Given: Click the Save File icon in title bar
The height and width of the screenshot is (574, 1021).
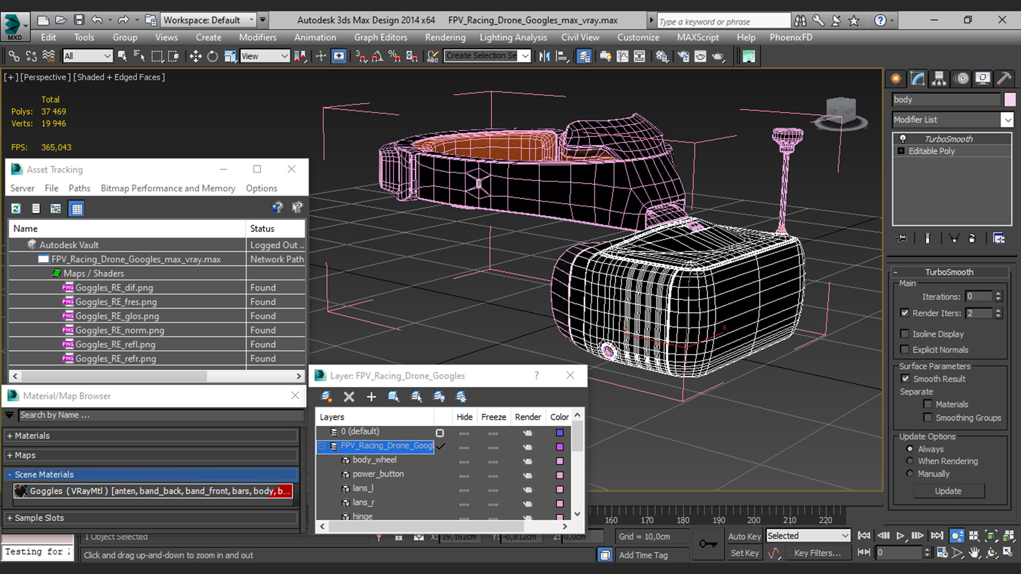Looking at the screenshot, I should [79, 20].
